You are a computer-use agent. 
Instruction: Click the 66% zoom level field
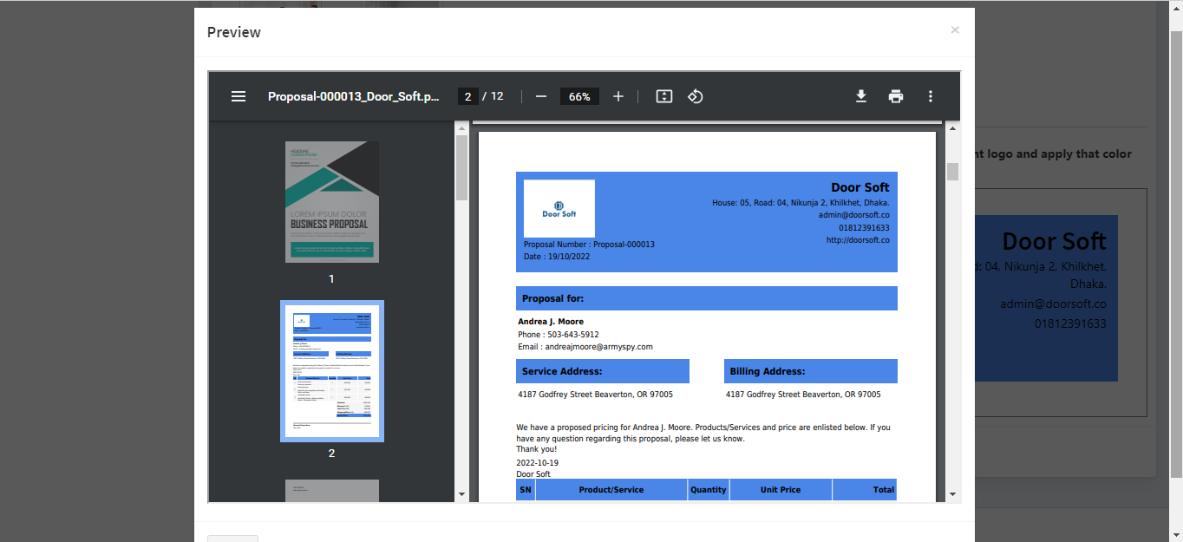point(579,96)
